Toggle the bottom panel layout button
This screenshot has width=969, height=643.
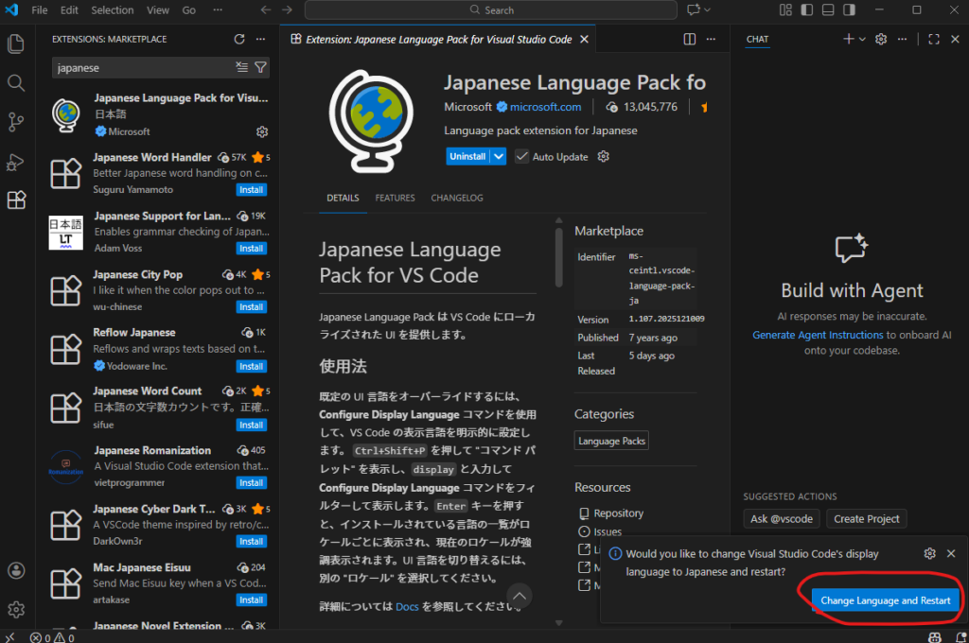click(x=828, y=10)
